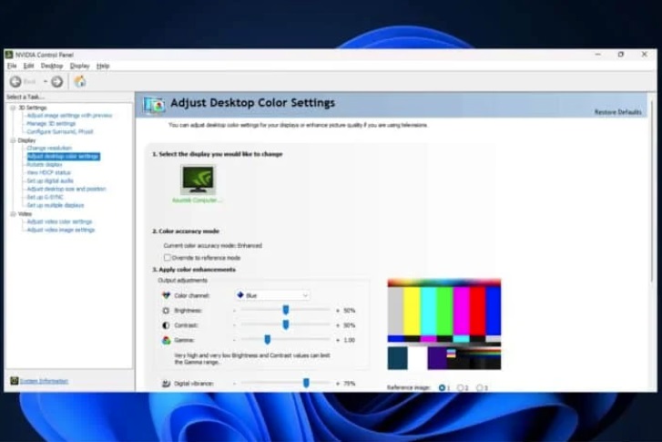The height and width of the screenshot is (442, 662).
Task: Click the Digital vibrance plus sign
Action: pyautogui.click(x=337, y=384)
